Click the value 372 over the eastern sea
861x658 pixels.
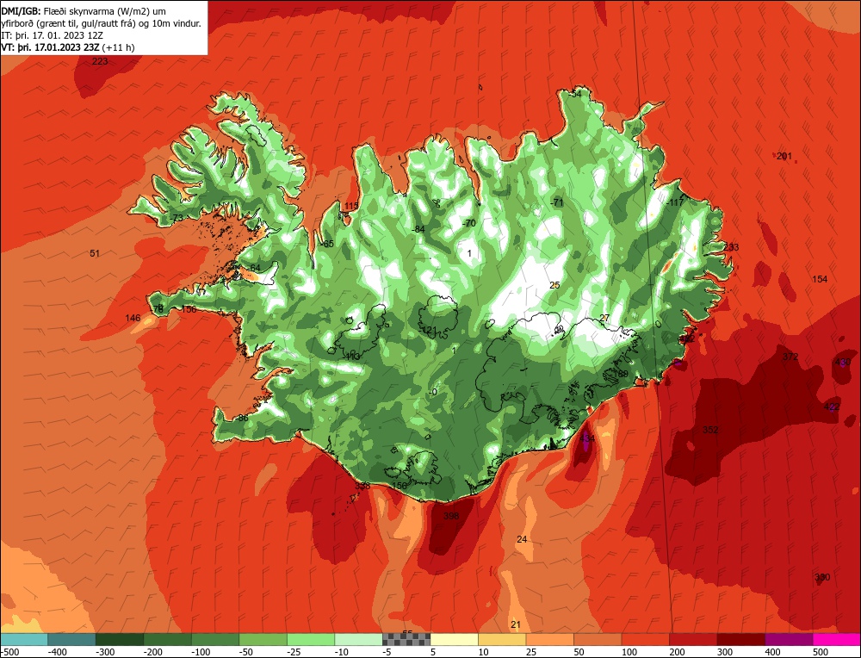pos(790,357)
